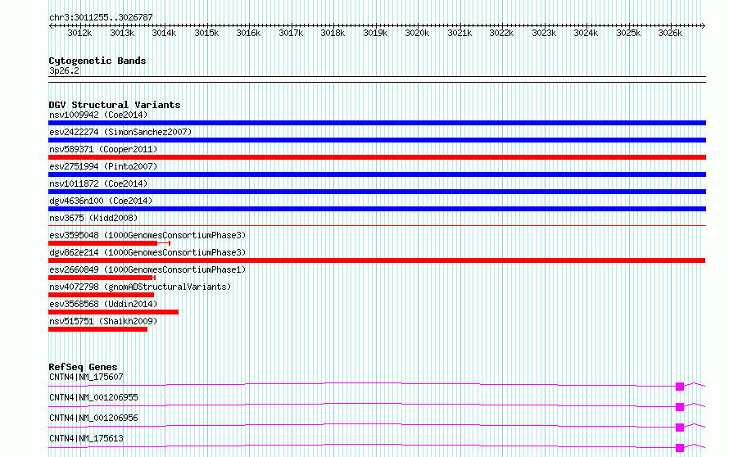Click the Cytogenetic Bands track heading
Viewport: 729px width, 457px height.
(97, 61)
